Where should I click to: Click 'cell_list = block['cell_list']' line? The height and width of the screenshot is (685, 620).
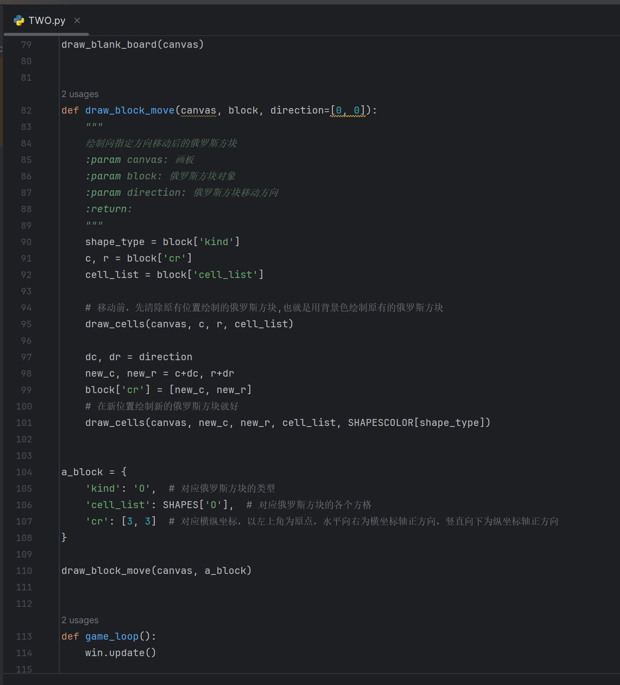click(175, 274)
